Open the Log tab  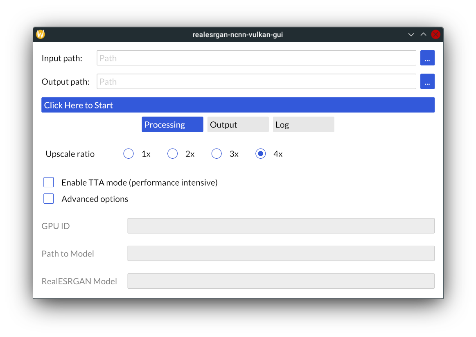click(x=304, y=124)
